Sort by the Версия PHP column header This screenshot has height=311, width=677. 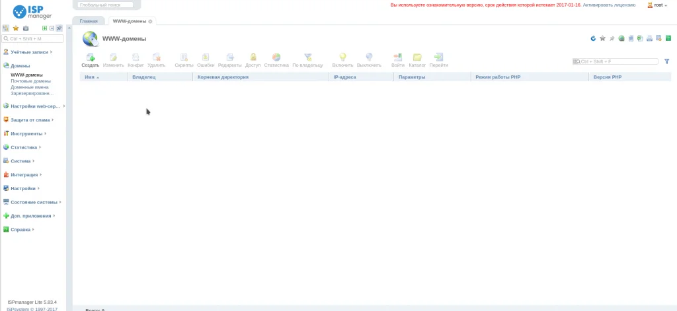coord(630,77)
